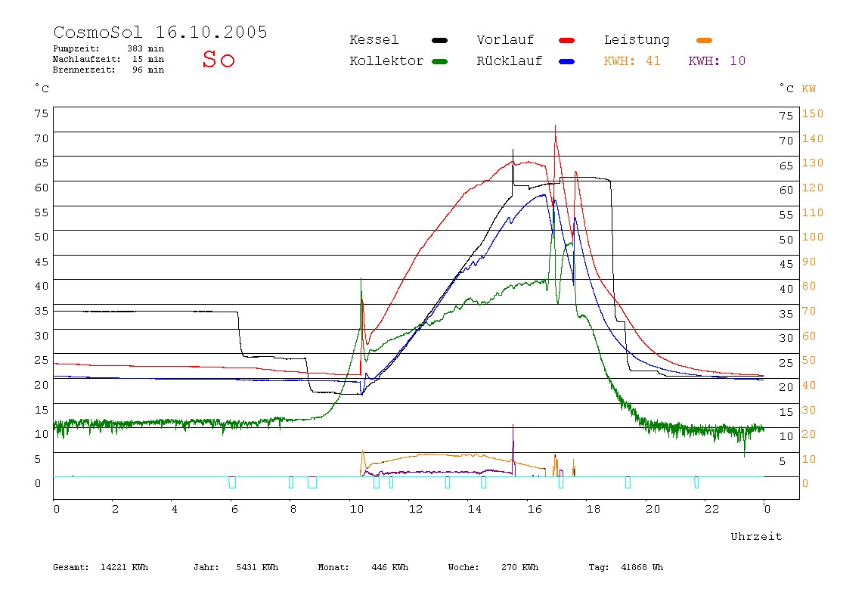Click the 'Brennerzeit: 96 min' readout

point(109,70)
